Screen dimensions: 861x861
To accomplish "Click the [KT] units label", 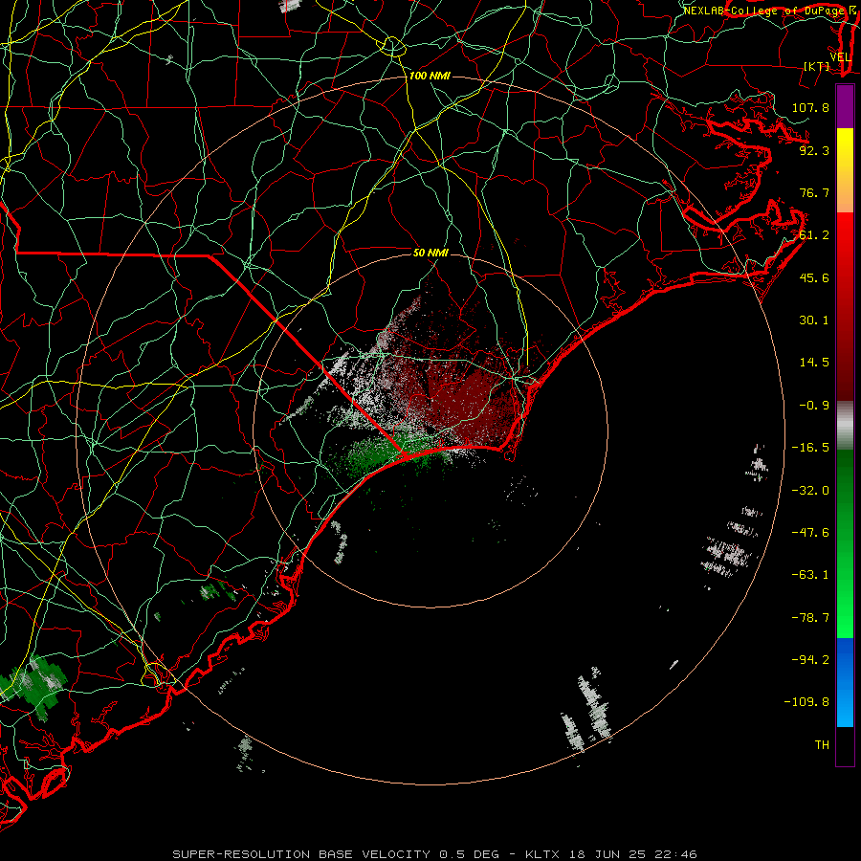I will (817, 66).
